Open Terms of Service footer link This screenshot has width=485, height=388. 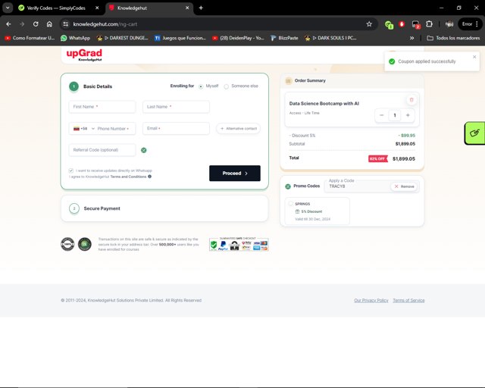click(408, 300)
